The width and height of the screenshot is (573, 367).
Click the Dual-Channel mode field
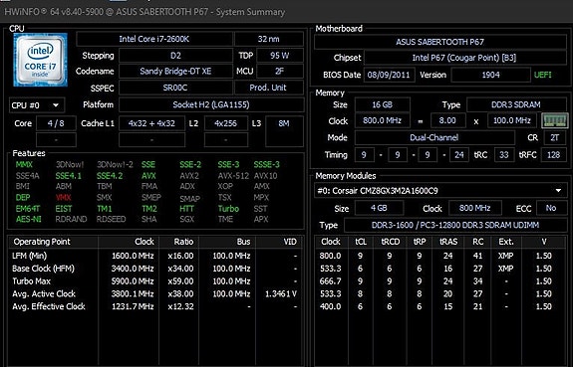[434, 137]
